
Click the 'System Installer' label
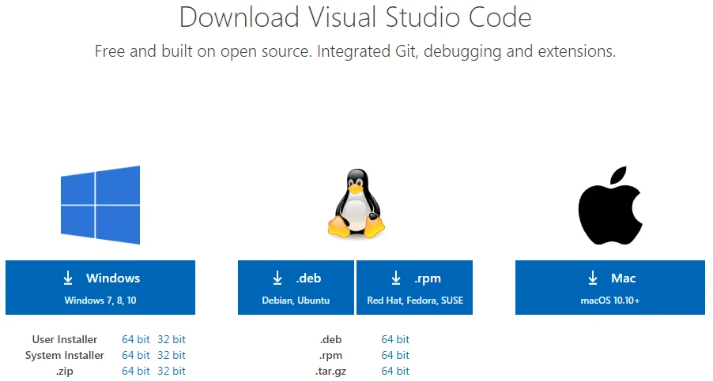point(65,355)
